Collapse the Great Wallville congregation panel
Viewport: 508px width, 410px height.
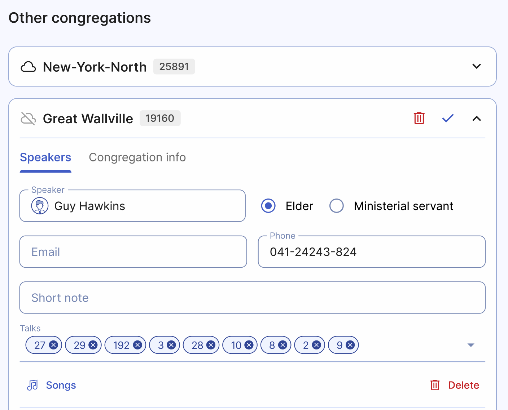(477, 118)
